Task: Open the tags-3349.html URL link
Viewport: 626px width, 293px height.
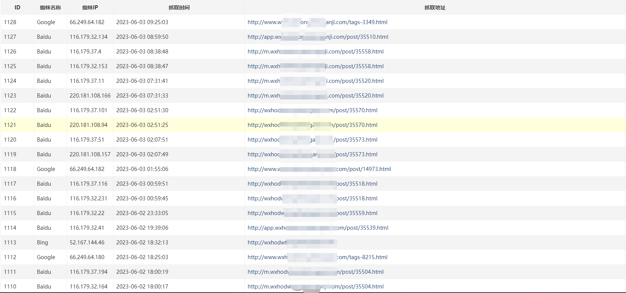Action: coord(317,22)
